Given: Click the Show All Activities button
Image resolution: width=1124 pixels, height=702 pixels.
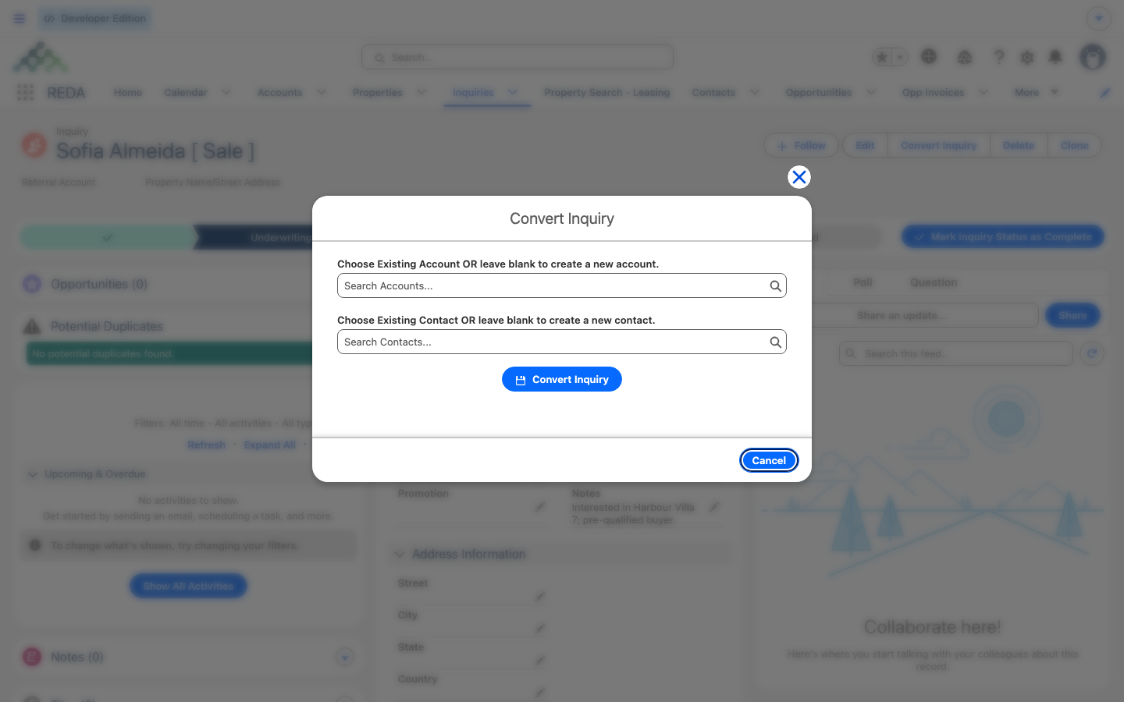Looking at the screenshot, I should point(188,586).
